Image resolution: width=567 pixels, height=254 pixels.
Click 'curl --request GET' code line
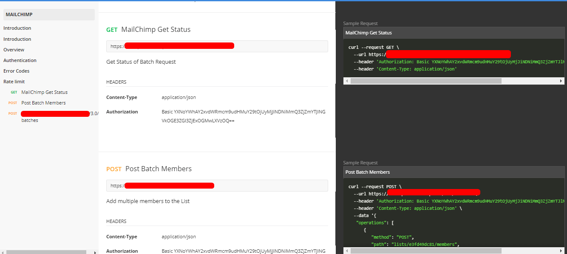click(374, 47)
